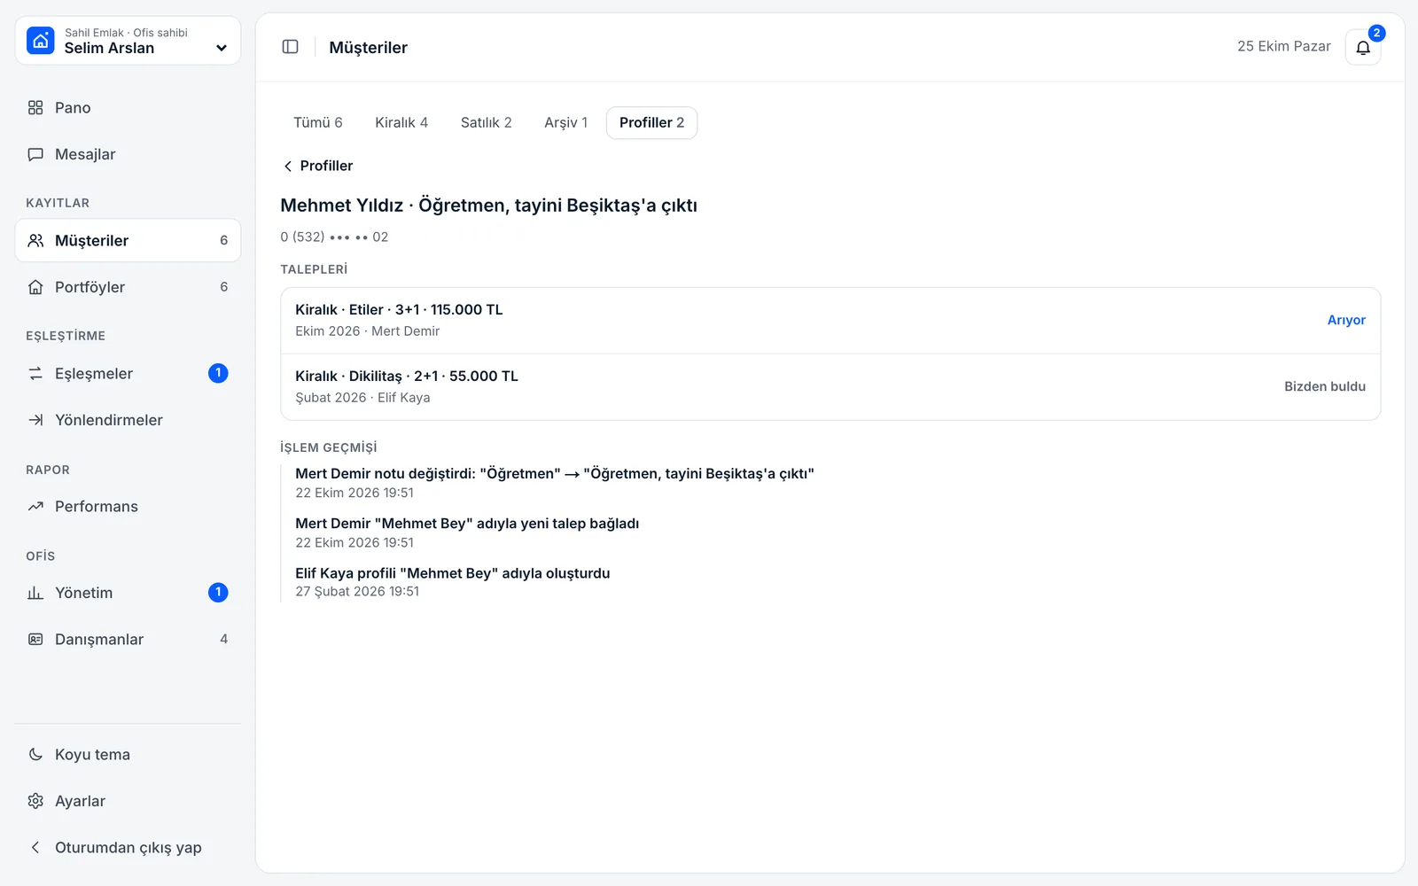Select the Satılık 2 tab
Image resolution: width=1418 pixels, height=886 pixels.
(x=487, y=122)
